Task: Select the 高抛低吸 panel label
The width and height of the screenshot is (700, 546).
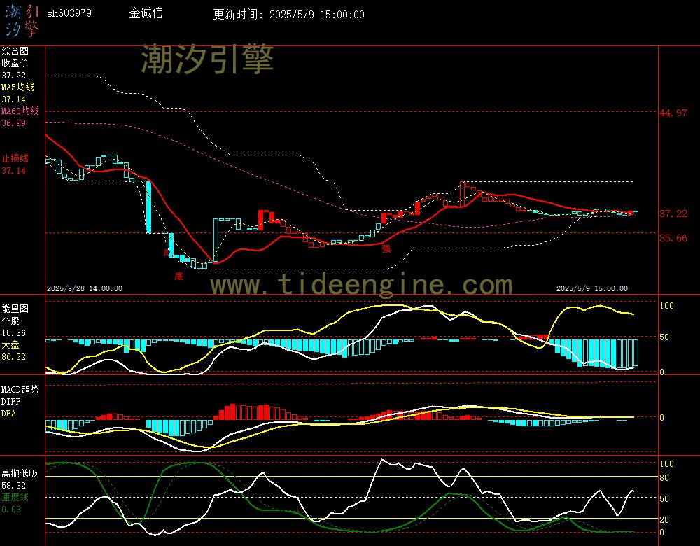Action: click(x=20, y=474)
